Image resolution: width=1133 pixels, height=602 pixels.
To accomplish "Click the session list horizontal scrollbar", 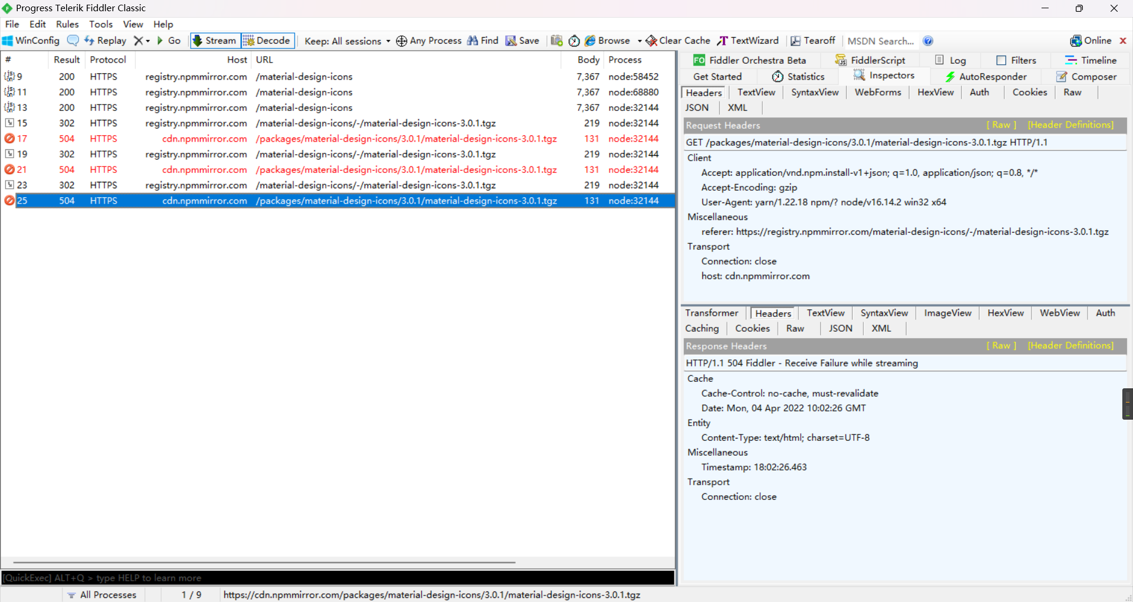I will (264, 562).
